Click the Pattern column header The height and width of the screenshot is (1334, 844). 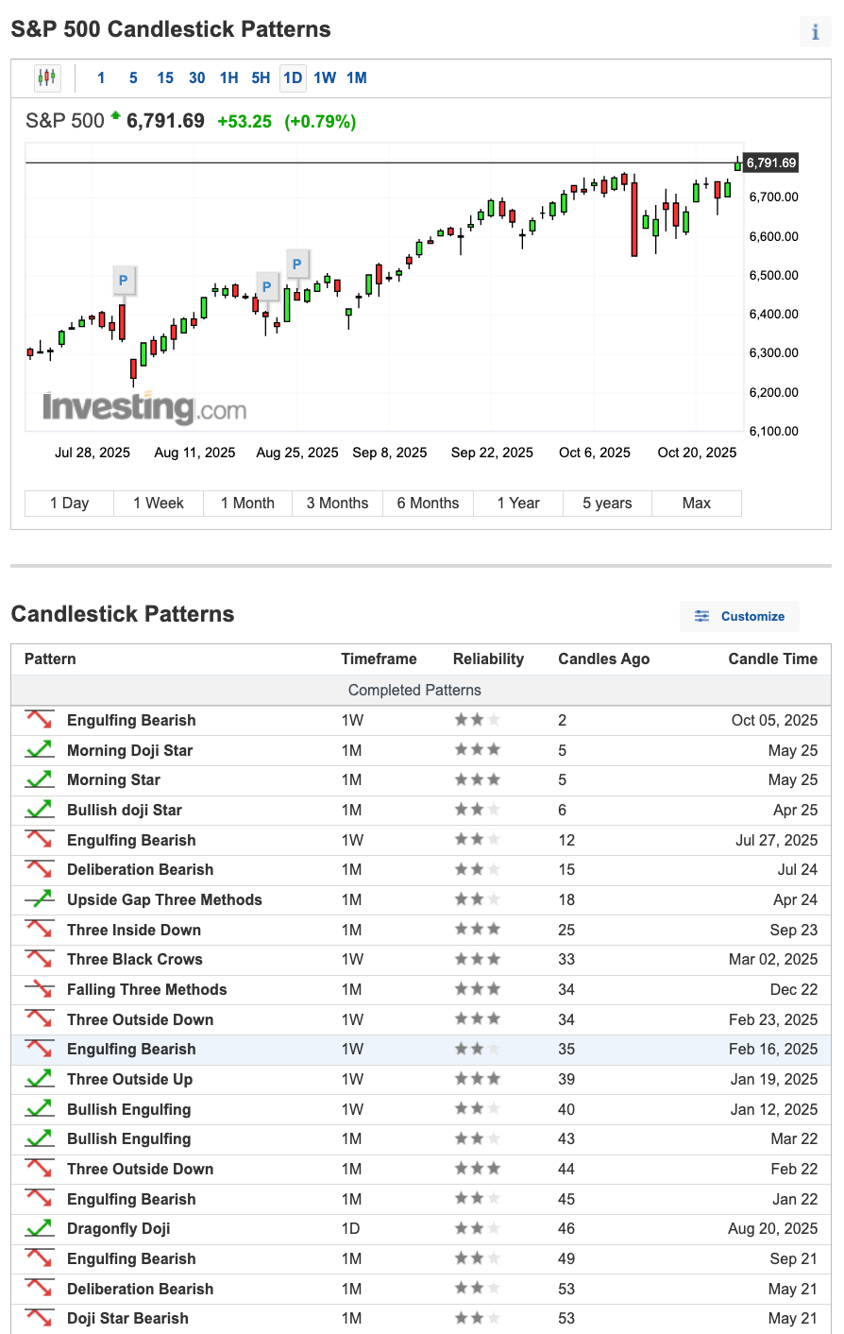click(x=50, y=658)
